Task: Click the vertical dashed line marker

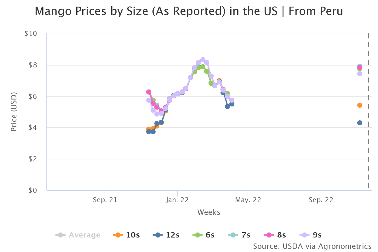Action: click(x=368, y=111)
